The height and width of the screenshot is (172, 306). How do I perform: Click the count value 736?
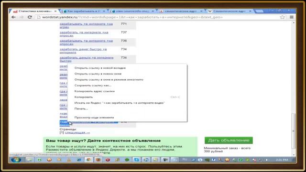coord(124,41)
